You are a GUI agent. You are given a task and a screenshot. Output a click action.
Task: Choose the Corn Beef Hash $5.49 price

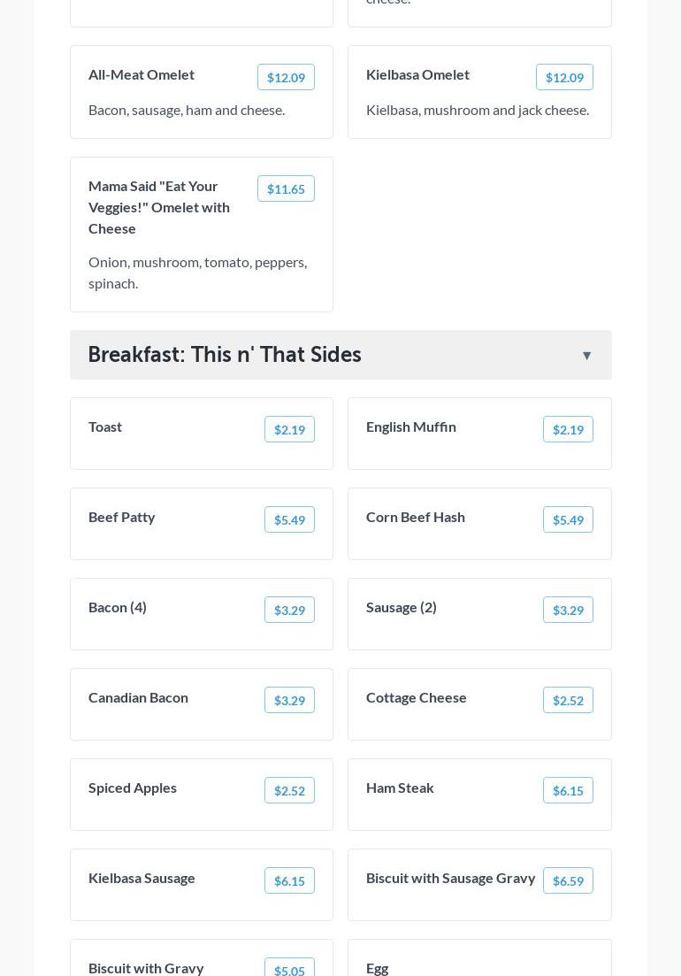[x=568, y=520]
